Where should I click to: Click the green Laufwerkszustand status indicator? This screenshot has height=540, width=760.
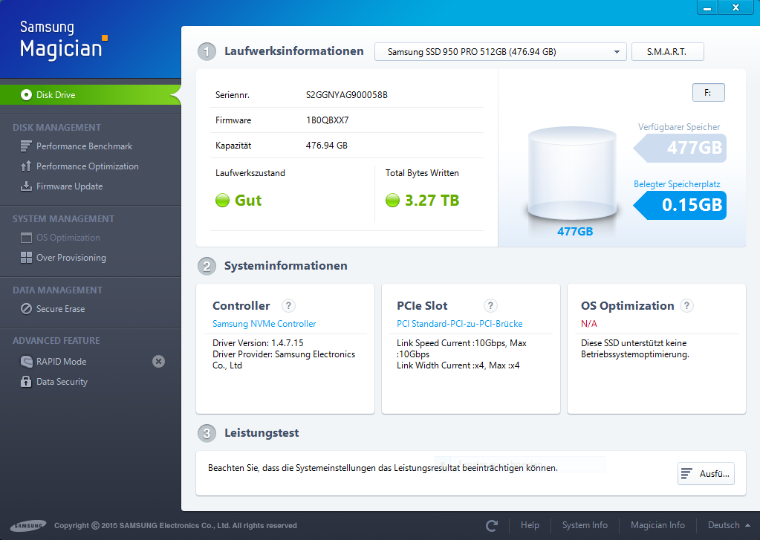[x=222, y=201]
